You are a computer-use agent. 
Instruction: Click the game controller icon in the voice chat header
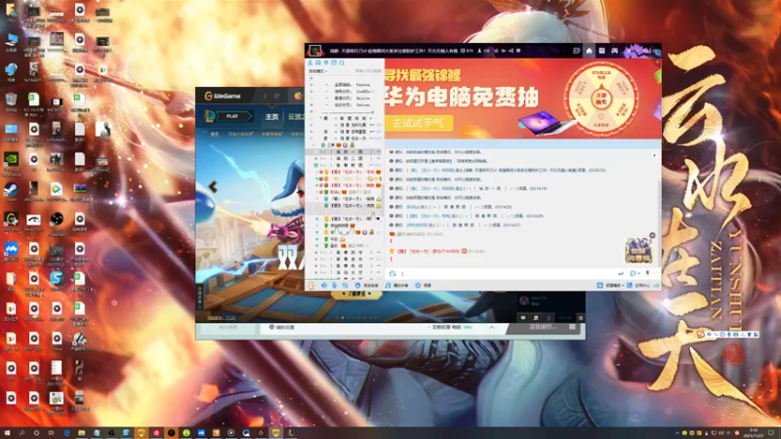(x=615, y=51)
